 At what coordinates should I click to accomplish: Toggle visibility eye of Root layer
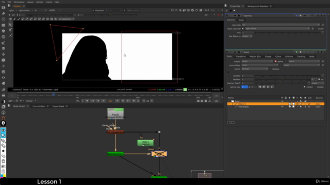(282, 101)
